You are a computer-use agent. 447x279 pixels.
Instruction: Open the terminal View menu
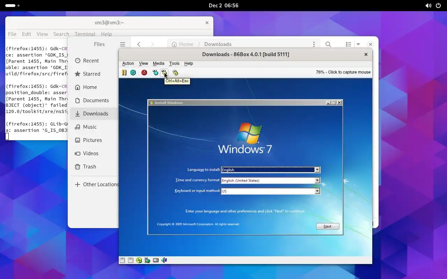coord(42,34)
